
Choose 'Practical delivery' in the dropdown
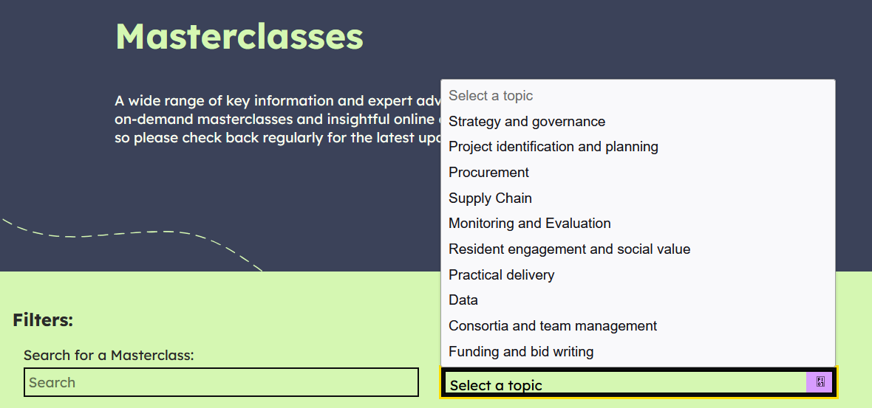(502, 275)
